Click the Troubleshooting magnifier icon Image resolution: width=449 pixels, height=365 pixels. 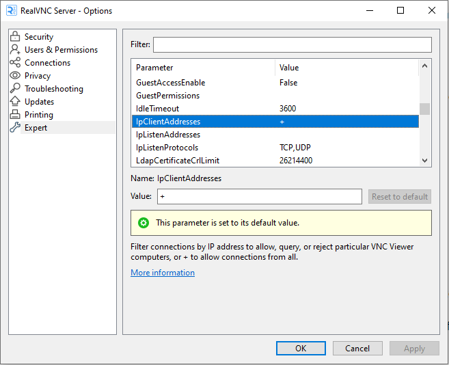tap(15, 89)
